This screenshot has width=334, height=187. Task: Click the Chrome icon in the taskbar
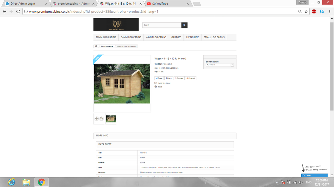point(41,182)
